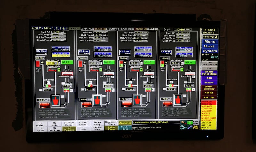The image size is (256, 152).
Task: Open the System menu button
Action: 210,51
